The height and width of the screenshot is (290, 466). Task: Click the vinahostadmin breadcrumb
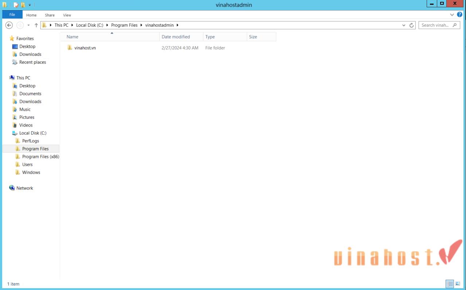159,25
